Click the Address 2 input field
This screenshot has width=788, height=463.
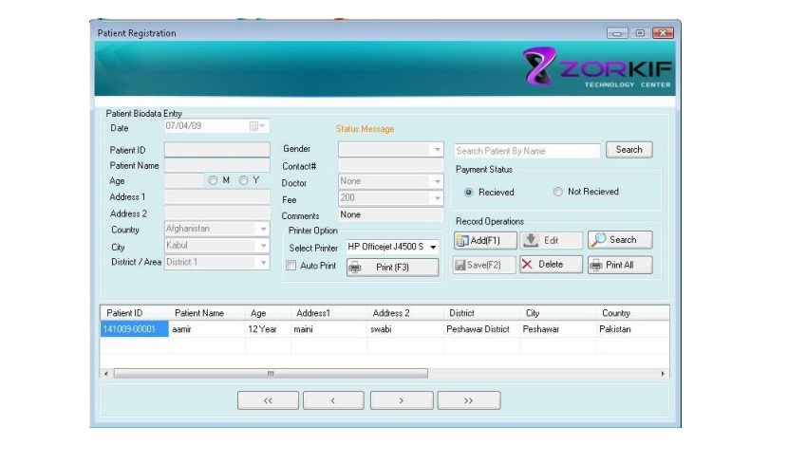point(217,213)
